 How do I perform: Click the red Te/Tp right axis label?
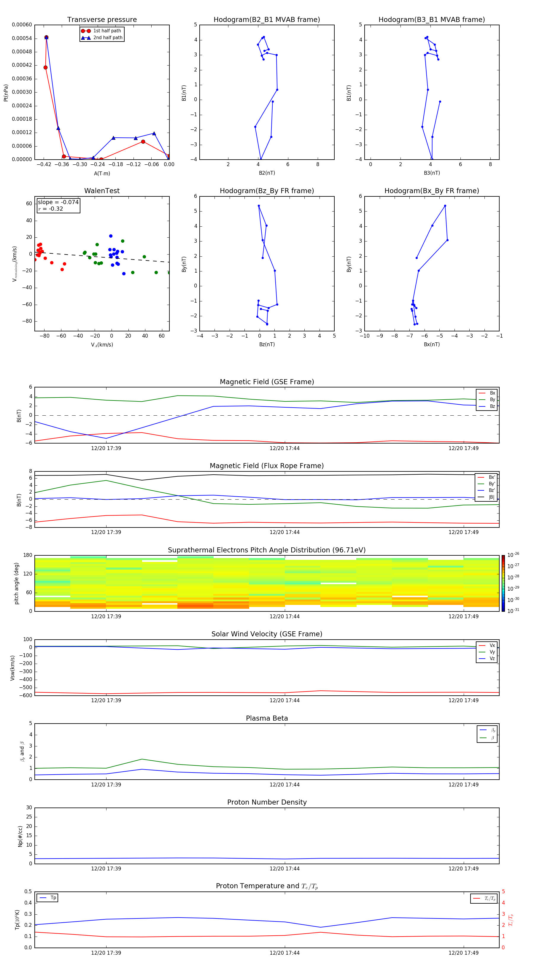(511, 920)
